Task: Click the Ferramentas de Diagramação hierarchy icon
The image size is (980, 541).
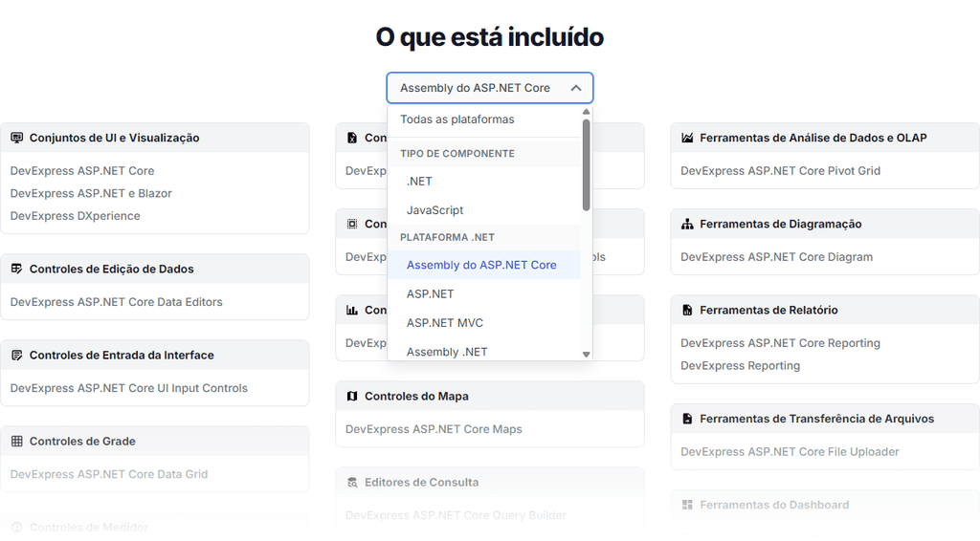Action: 687,224
